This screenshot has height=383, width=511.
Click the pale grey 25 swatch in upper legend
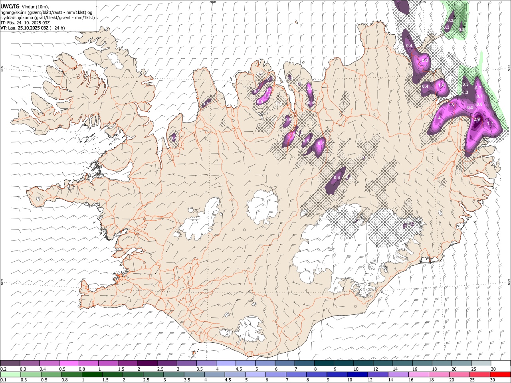480,363
